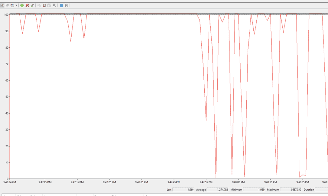Click the 90 value on vertical axis
328x196 pixels.
click(x=7, y=31)
